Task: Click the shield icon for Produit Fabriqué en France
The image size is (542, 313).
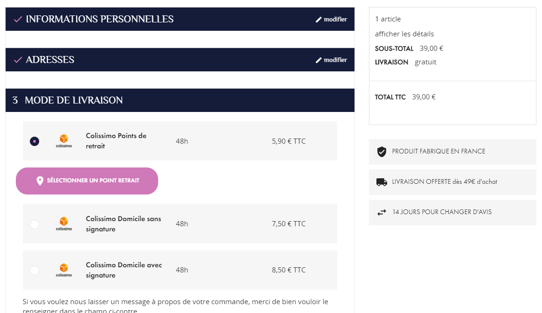Action: click(382, 152)
